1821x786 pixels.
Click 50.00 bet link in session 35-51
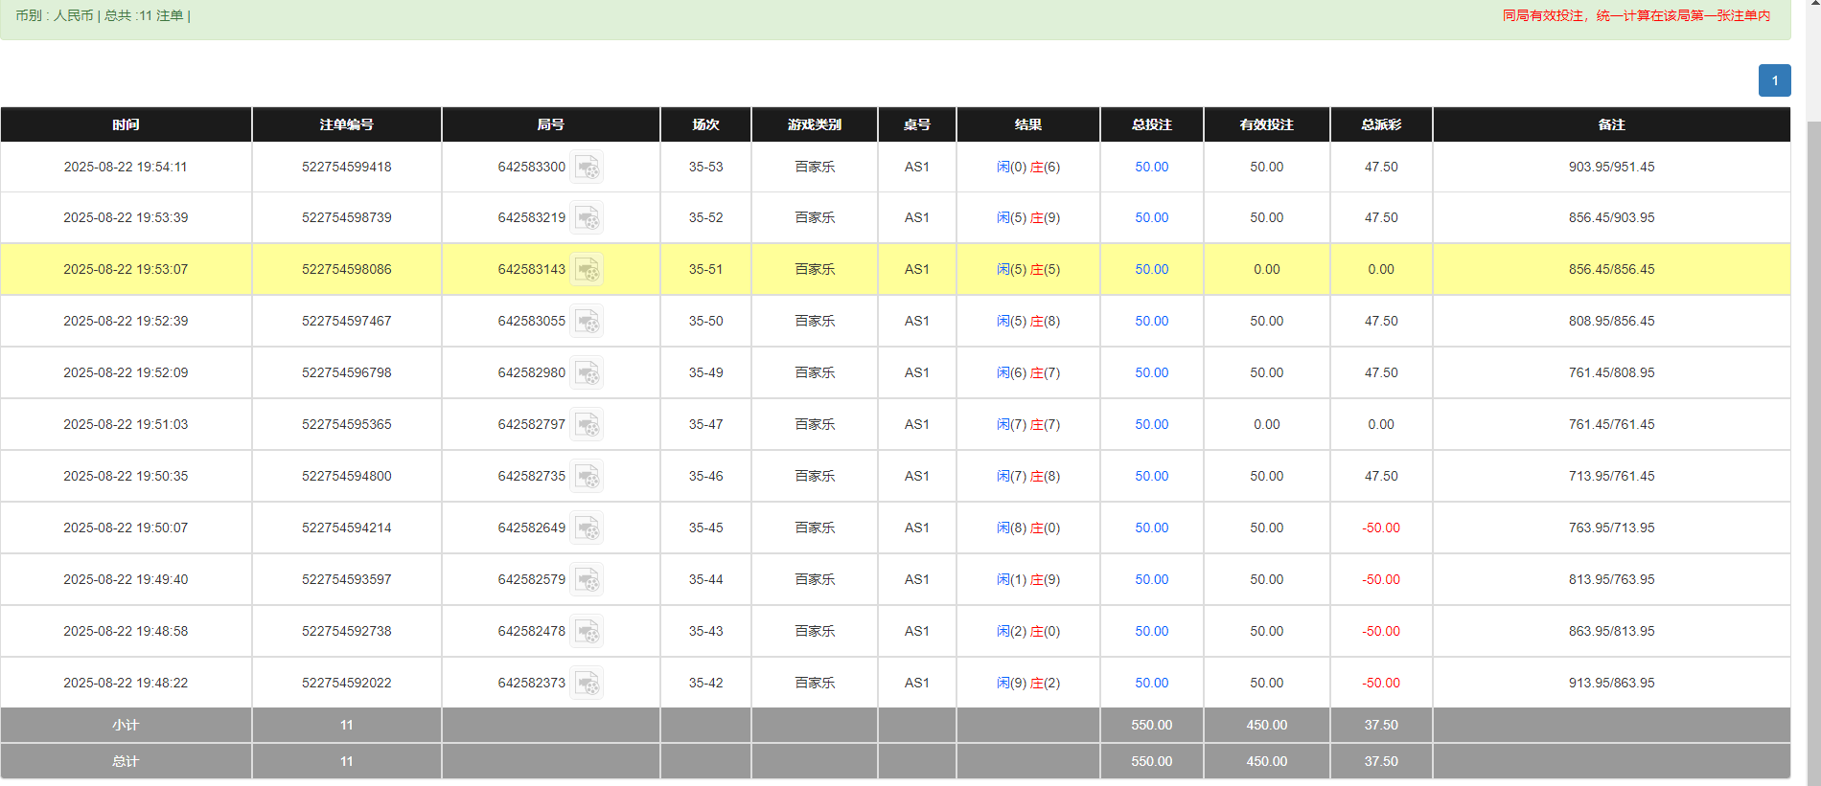click(x=1151, y=269)
